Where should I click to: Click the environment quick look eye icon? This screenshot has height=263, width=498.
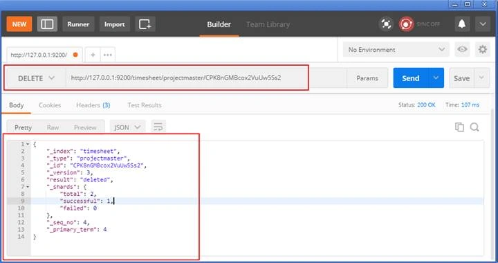462,50
